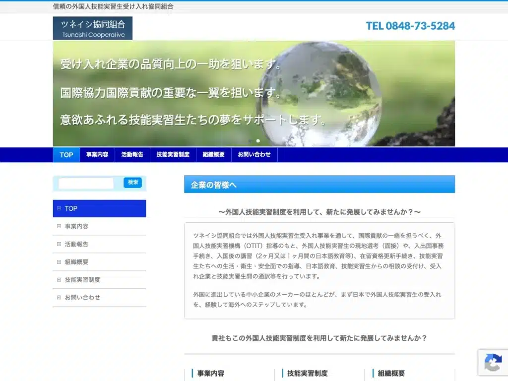Click the bottom 組織概要 card heading

tap(391, 373)
